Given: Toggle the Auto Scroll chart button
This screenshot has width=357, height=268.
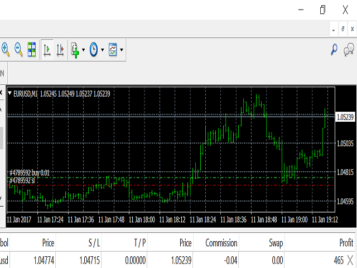Looking at the screenshot, I should 47,50.
